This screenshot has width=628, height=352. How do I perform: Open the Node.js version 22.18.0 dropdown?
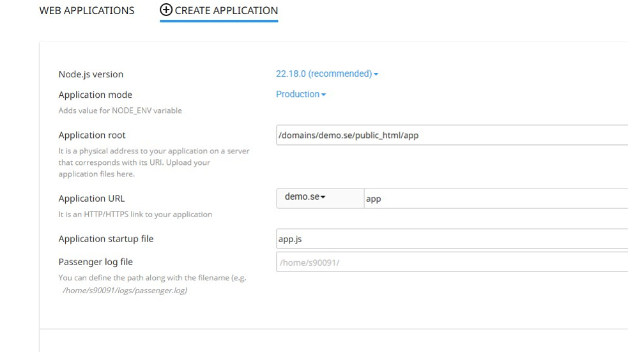pos(327,74)
